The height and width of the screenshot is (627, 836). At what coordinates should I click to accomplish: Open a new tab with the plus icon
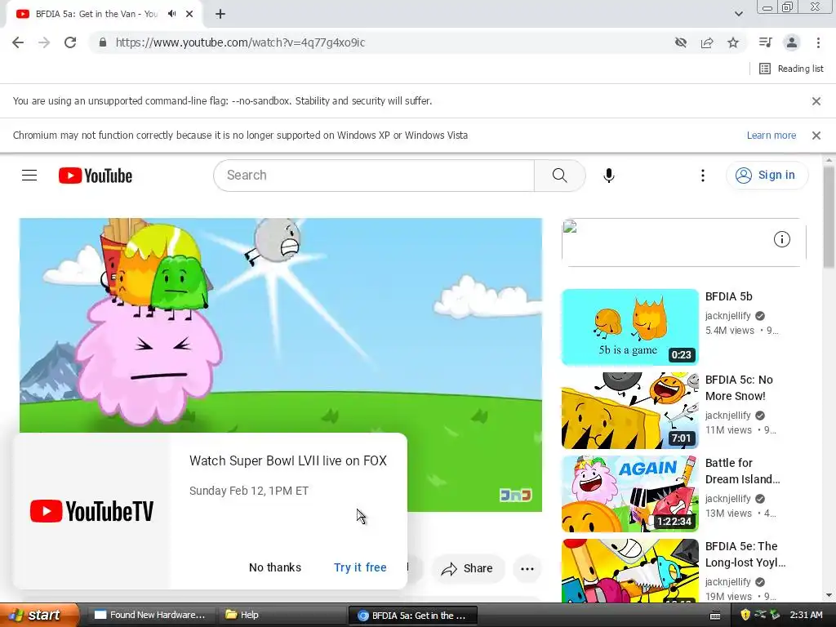click(220, 15)
